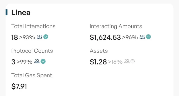Viewport: 179px width, 96px height.
Task: Click the green checkmark beside >96%
Action: tap(148, 37)
